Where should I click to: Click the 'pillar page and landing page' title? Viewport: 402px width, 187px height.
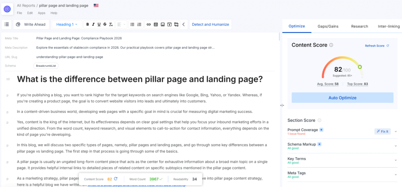(64, 5)
